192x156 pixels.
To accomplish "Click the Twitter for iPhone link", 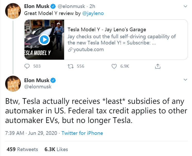I will click(82, 133).
